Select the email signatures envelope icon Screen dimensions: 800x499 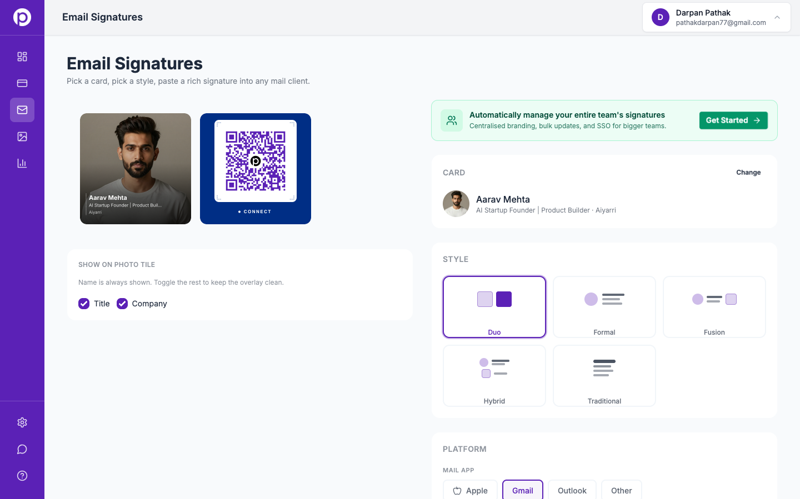tap(22, 110)
